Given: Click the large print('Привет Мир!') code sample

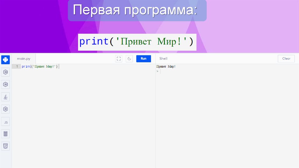Looking at the screenshot, I should click(137, 42).
